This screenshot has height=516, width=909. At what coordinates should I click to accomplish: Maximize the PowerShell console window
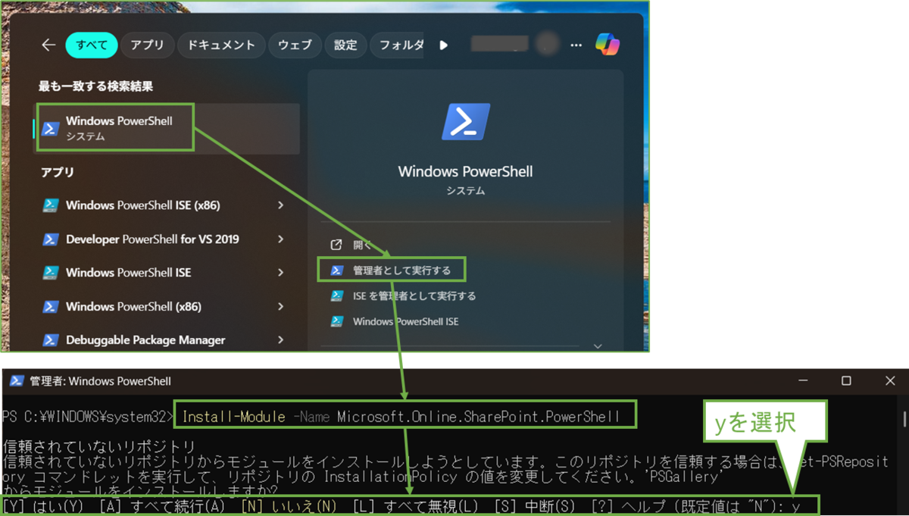847,381
